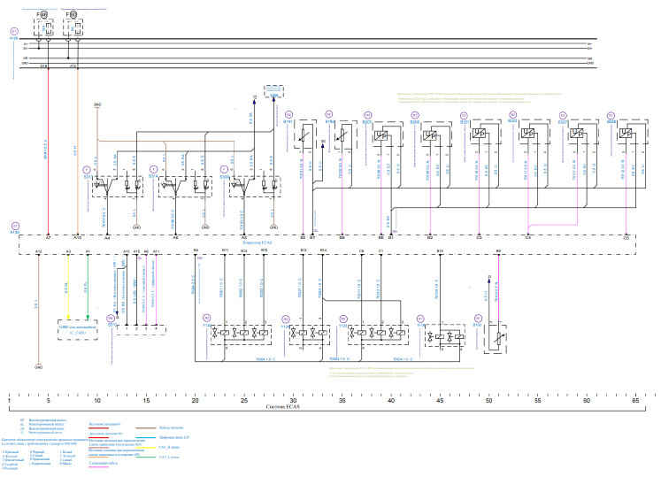Click the leftmost solenoid valve block
Image resolution: width=661 pixels, height=477 pixels.
coord(239,335)
